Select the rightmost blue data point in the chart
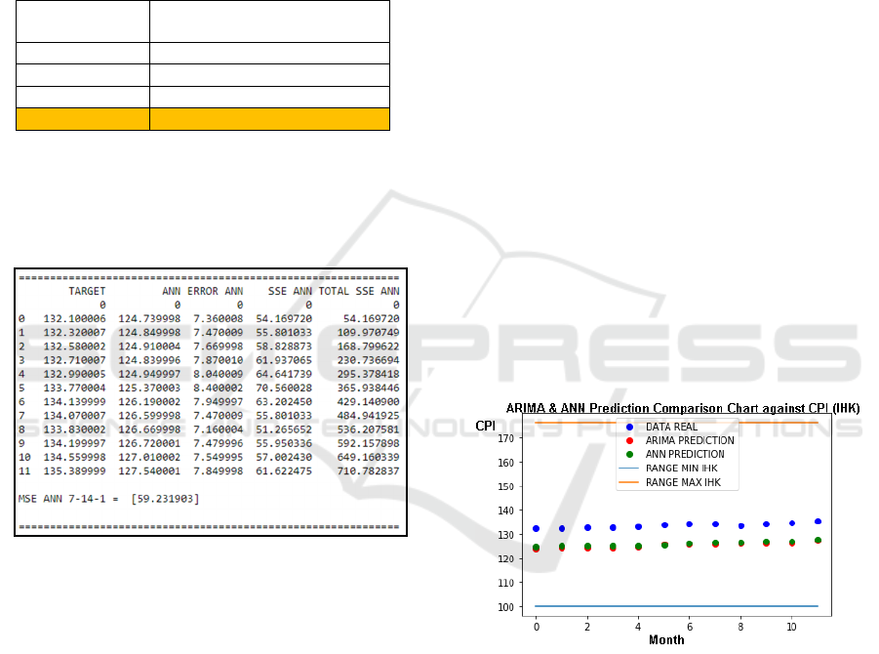 (x=818, y=521)
